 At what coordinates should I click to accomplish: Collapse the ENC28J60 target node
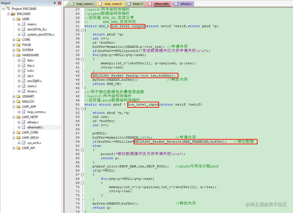point(9,14)
